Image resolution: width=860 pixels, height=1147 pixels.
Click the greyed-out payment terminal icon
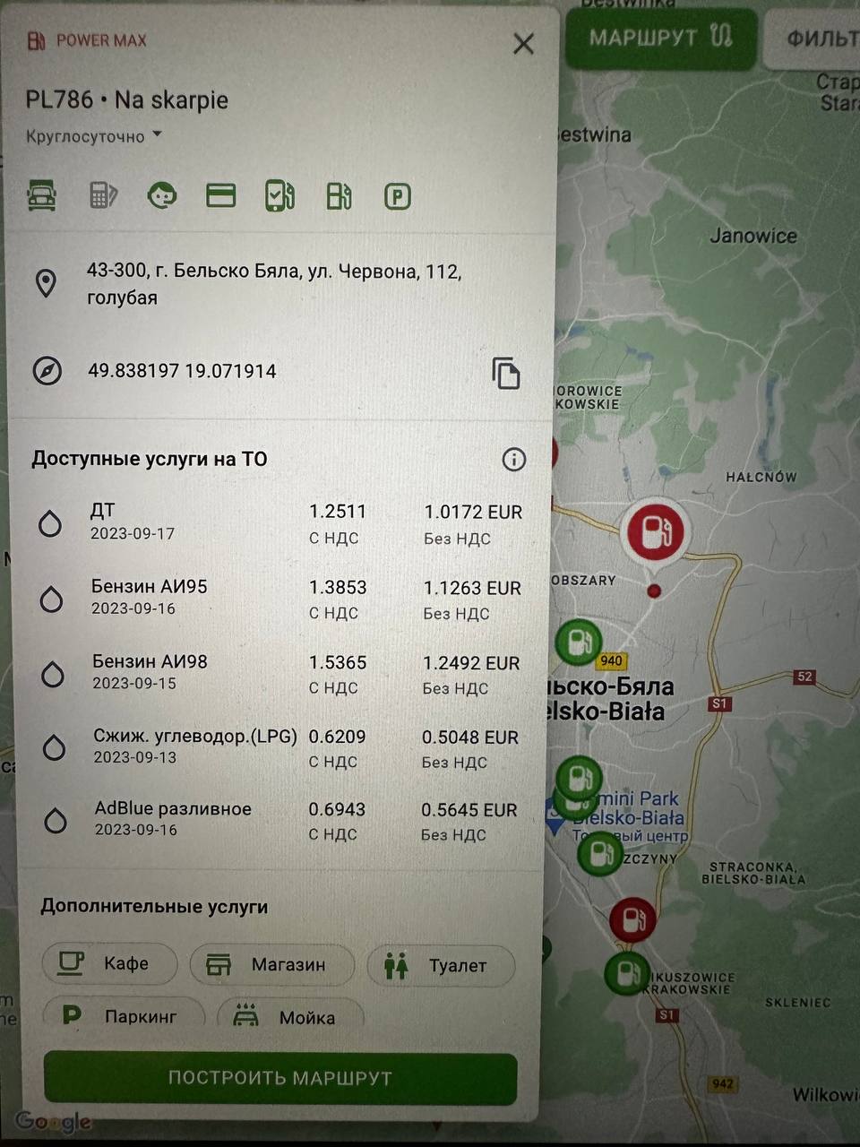103,195
